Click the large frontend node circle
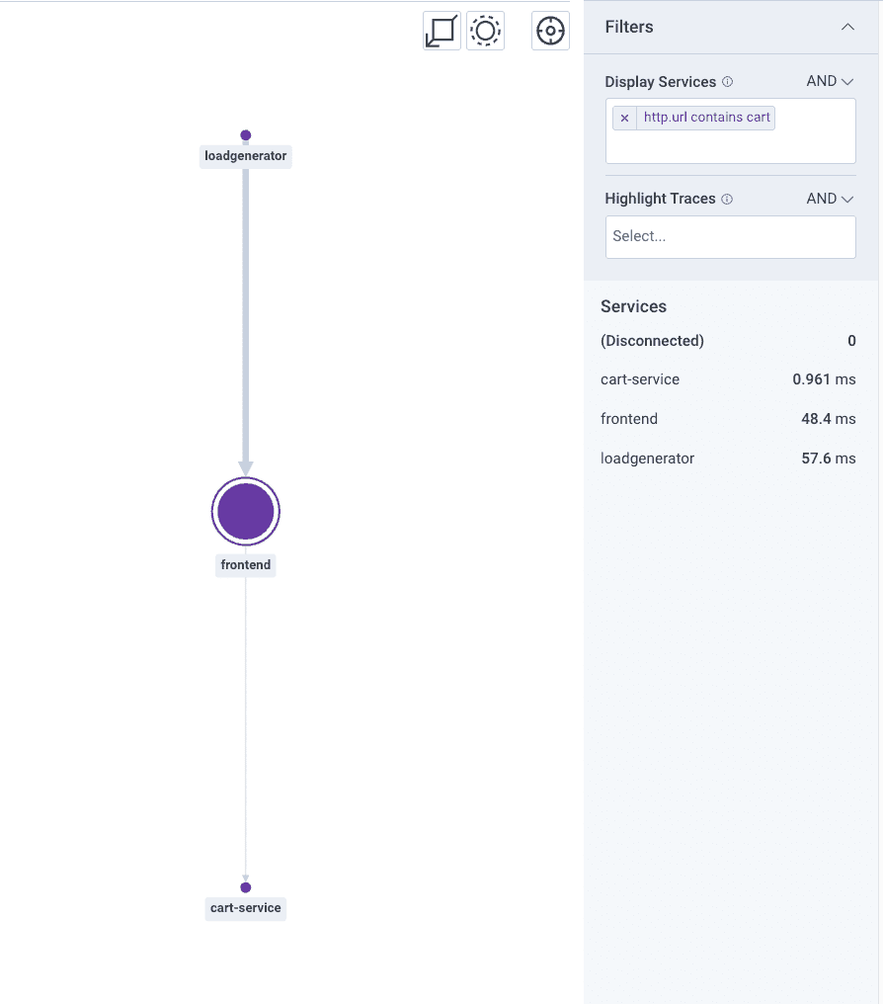Viewport: 883px width, 1004px height. pyautogui.click(x=246, y=511)
